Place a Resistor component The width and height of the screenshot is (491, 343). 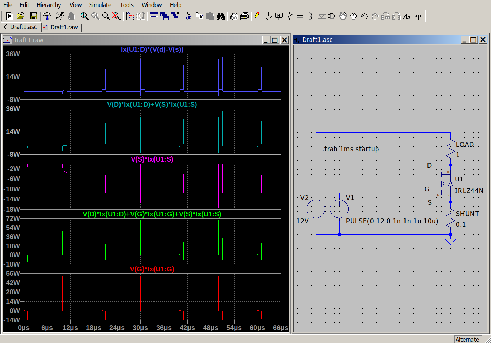point(289,16)
